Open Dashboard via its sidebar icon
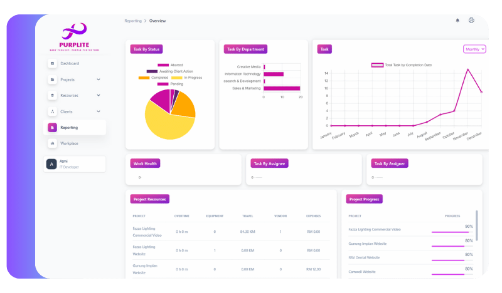The width and height of the screenshot is (502, 293). pos(53,64)
